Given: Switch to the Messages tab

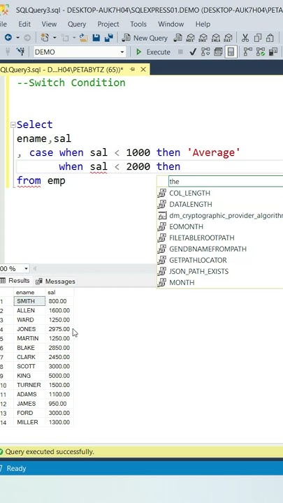Looking at the screenshot, I should click(x=55, y=282).
